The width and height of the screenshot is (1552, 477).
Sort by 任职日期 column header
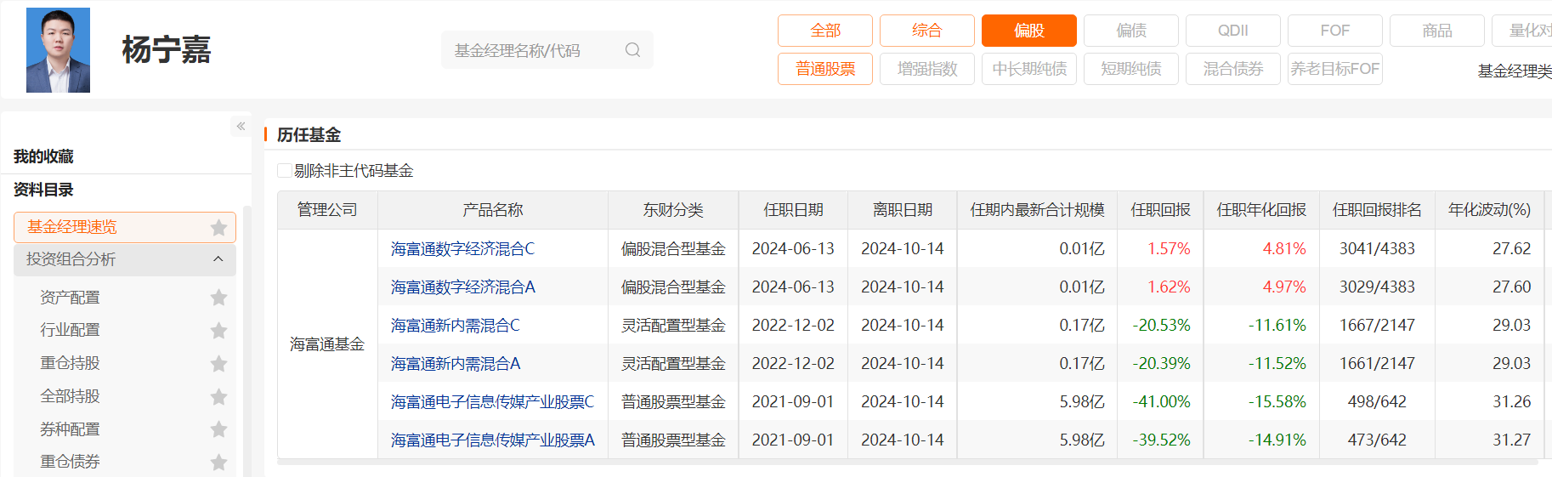click(x=793, y=210)
